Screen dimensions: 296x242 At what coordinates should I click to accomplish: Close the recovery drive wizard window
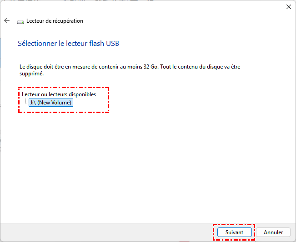(288, 7)
